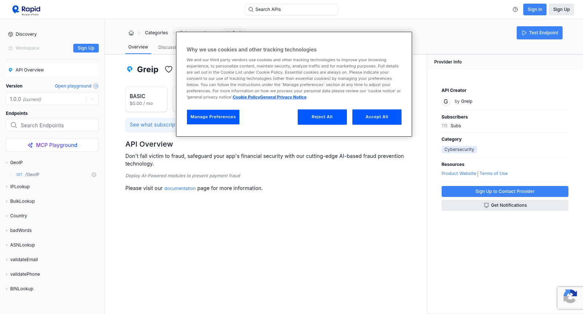
Task: Open the Cookie Policy link
Action: pos(246,97)
